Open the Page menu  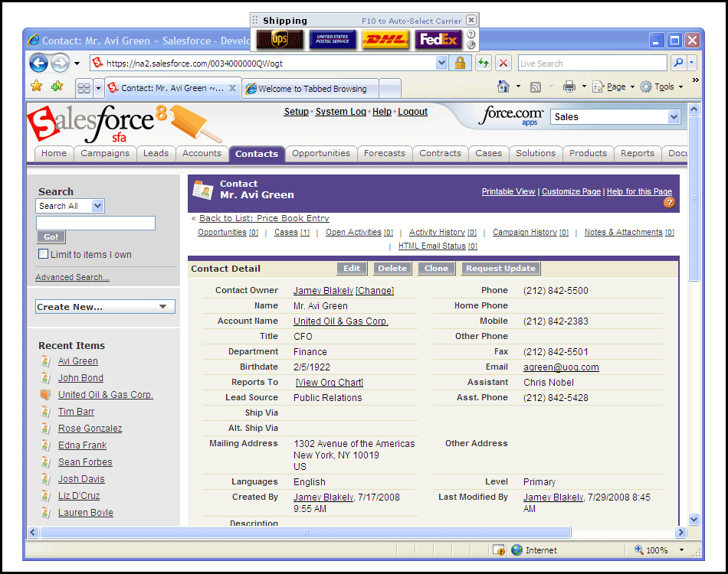click(614, 86)
